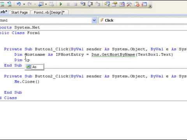The height and width of the screenshot is (140, 187).
Task: Click 'End Sub' after Me.Close()
Action: (13, 93)
